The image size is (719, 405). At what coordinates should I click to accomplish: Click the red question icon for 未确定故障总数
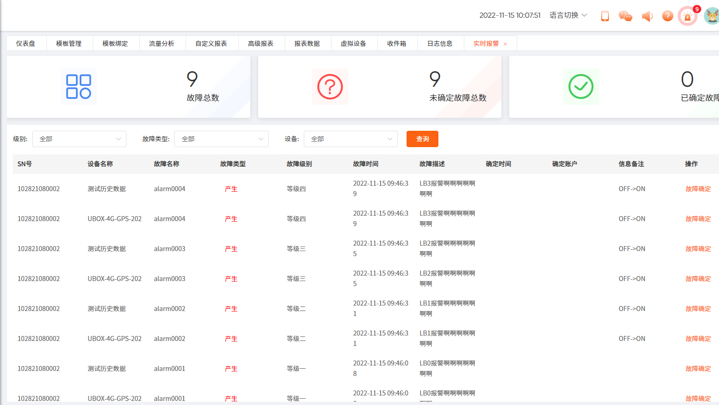(330, 87)
